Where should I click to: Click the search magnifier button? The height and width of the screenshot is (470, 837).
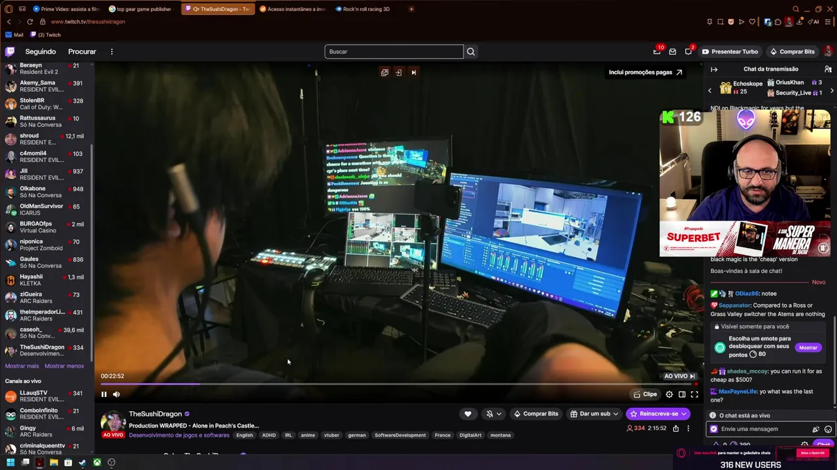point(471,52)
